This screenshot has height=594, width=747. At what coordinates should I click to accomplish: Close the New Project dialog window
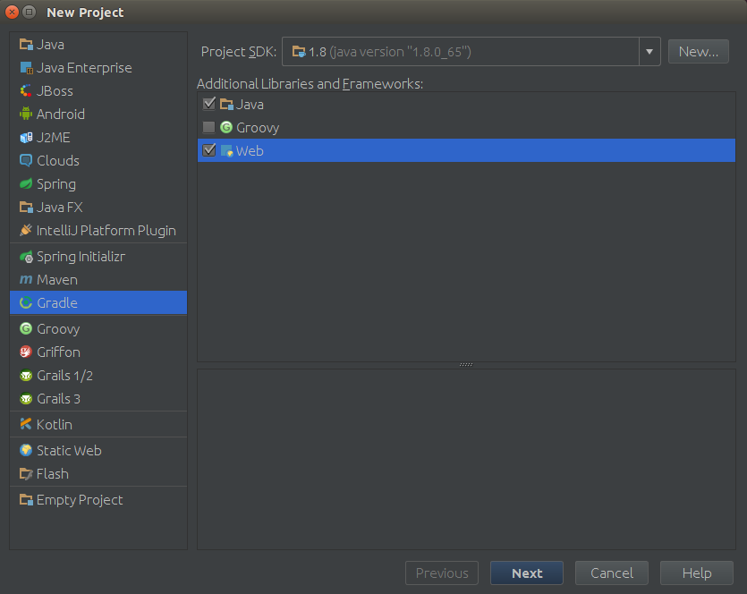(12, 12)
